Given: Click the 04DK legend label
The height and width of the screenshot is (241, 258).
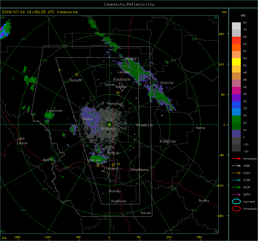Looking at the screenshot, I should [247, 166].
